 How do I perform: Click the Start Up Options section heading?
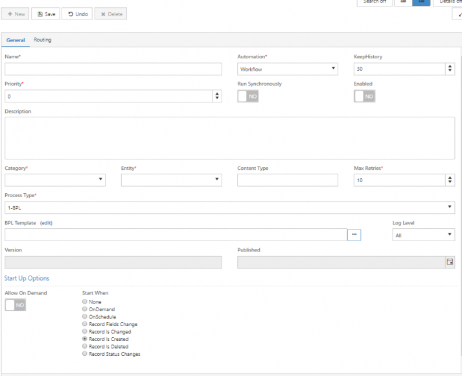27,278
